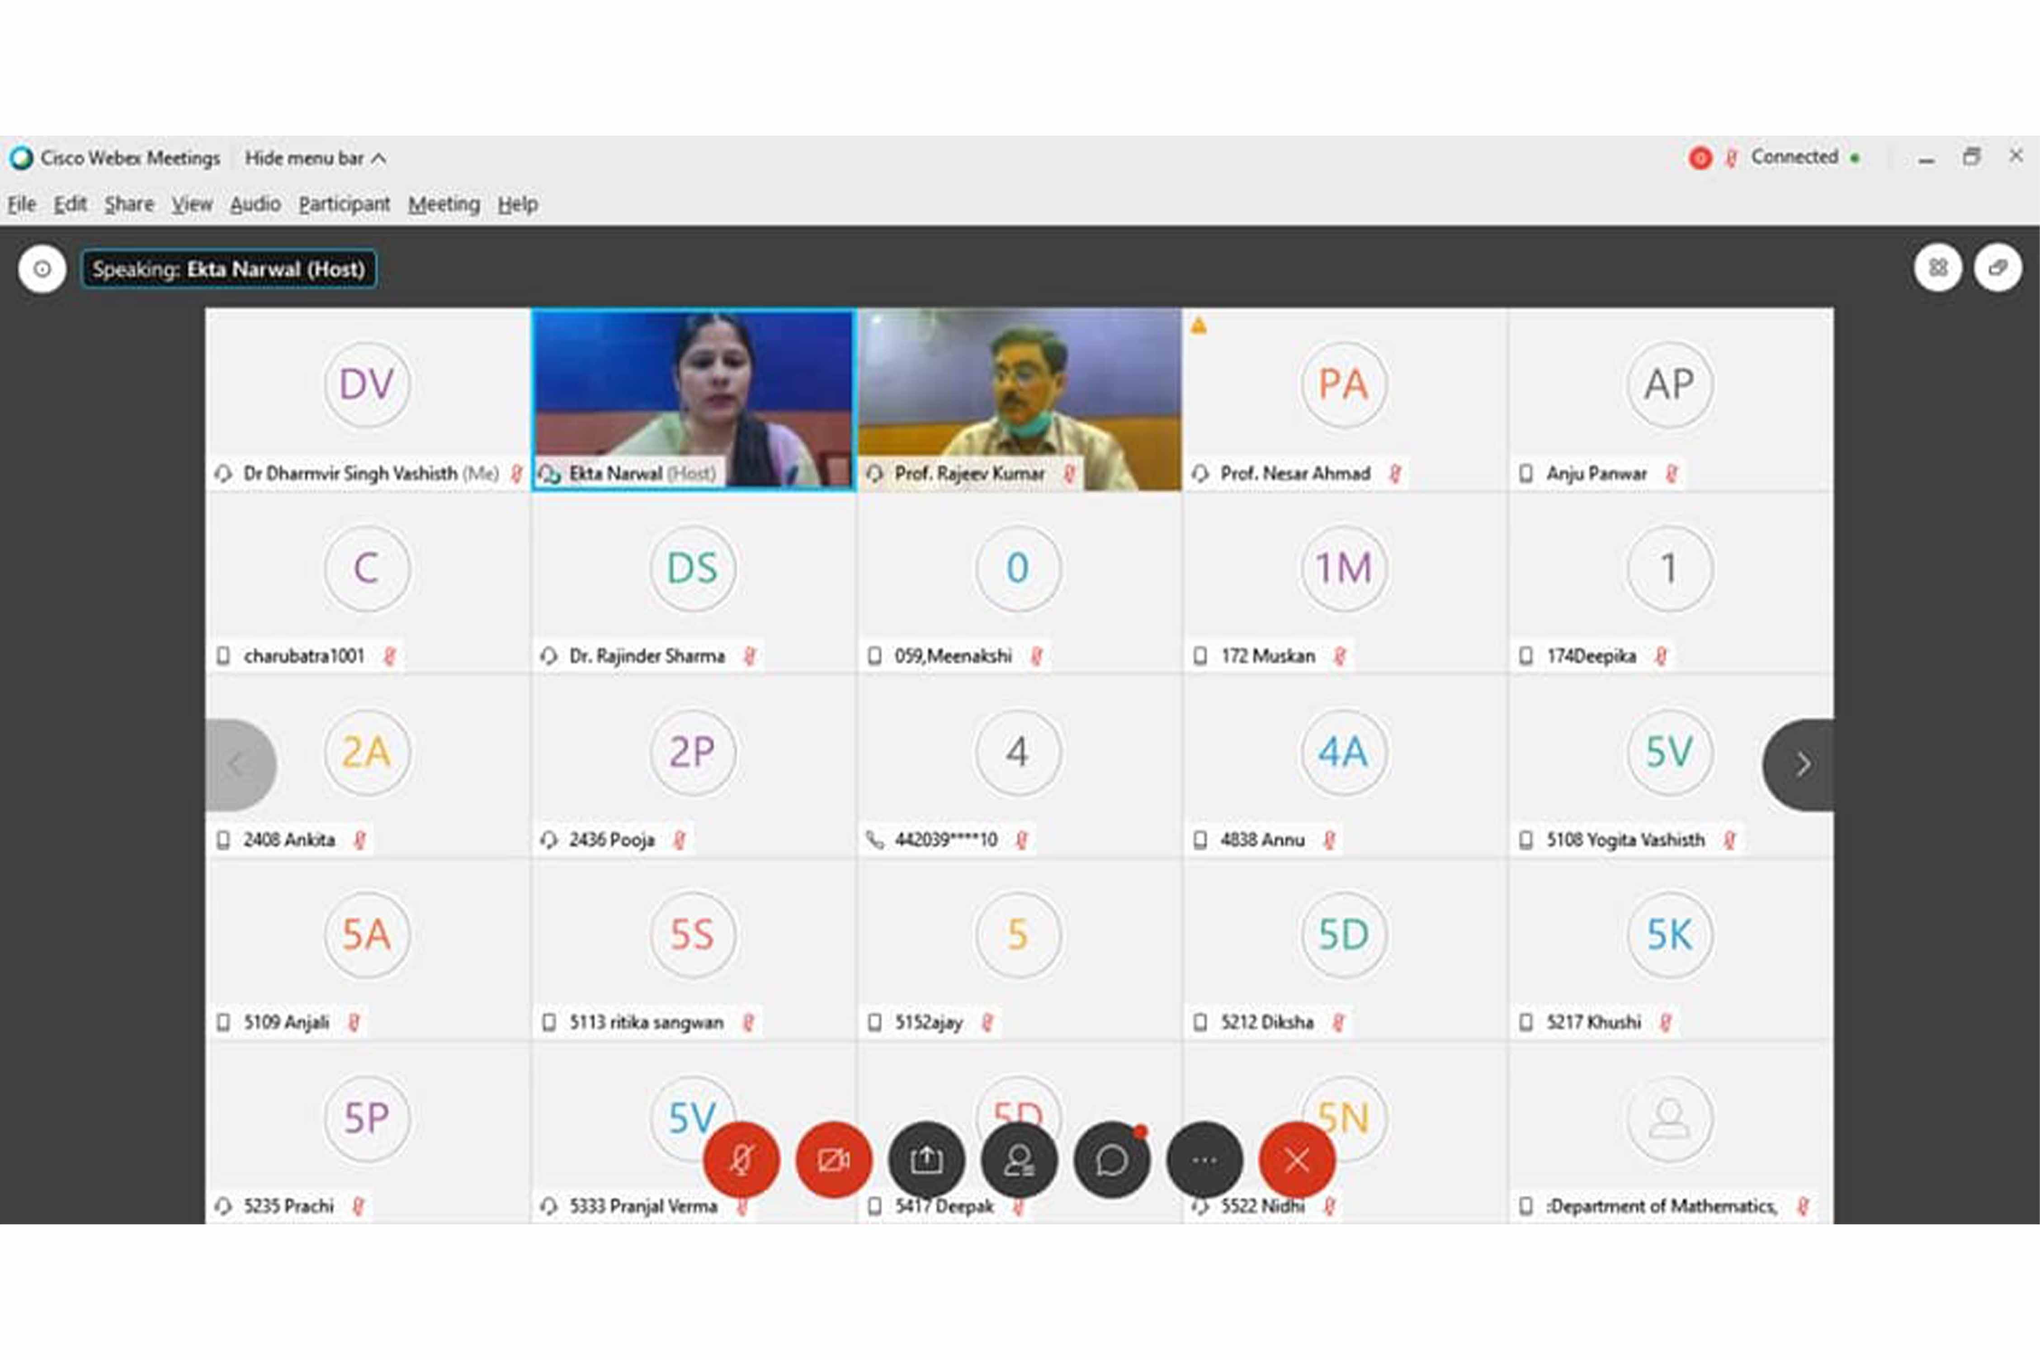Click red recording indicator near Connected
The width and height of the screenshot is (2040, 1360).
1700,158
